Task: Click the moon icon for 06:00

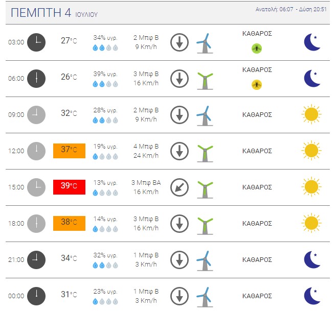Action: coord(312,78)
